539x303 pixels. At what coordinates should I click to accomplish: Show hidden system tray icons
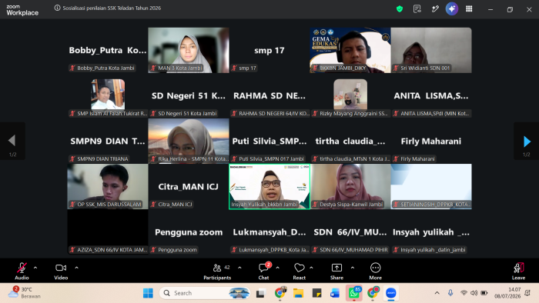point(437,293)
